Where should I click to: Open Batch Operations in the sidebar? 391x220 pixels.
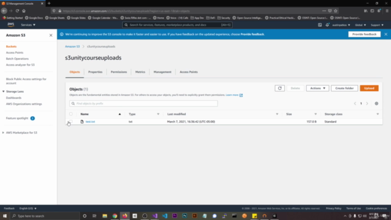pyautogui.click(x=17, y=59)
